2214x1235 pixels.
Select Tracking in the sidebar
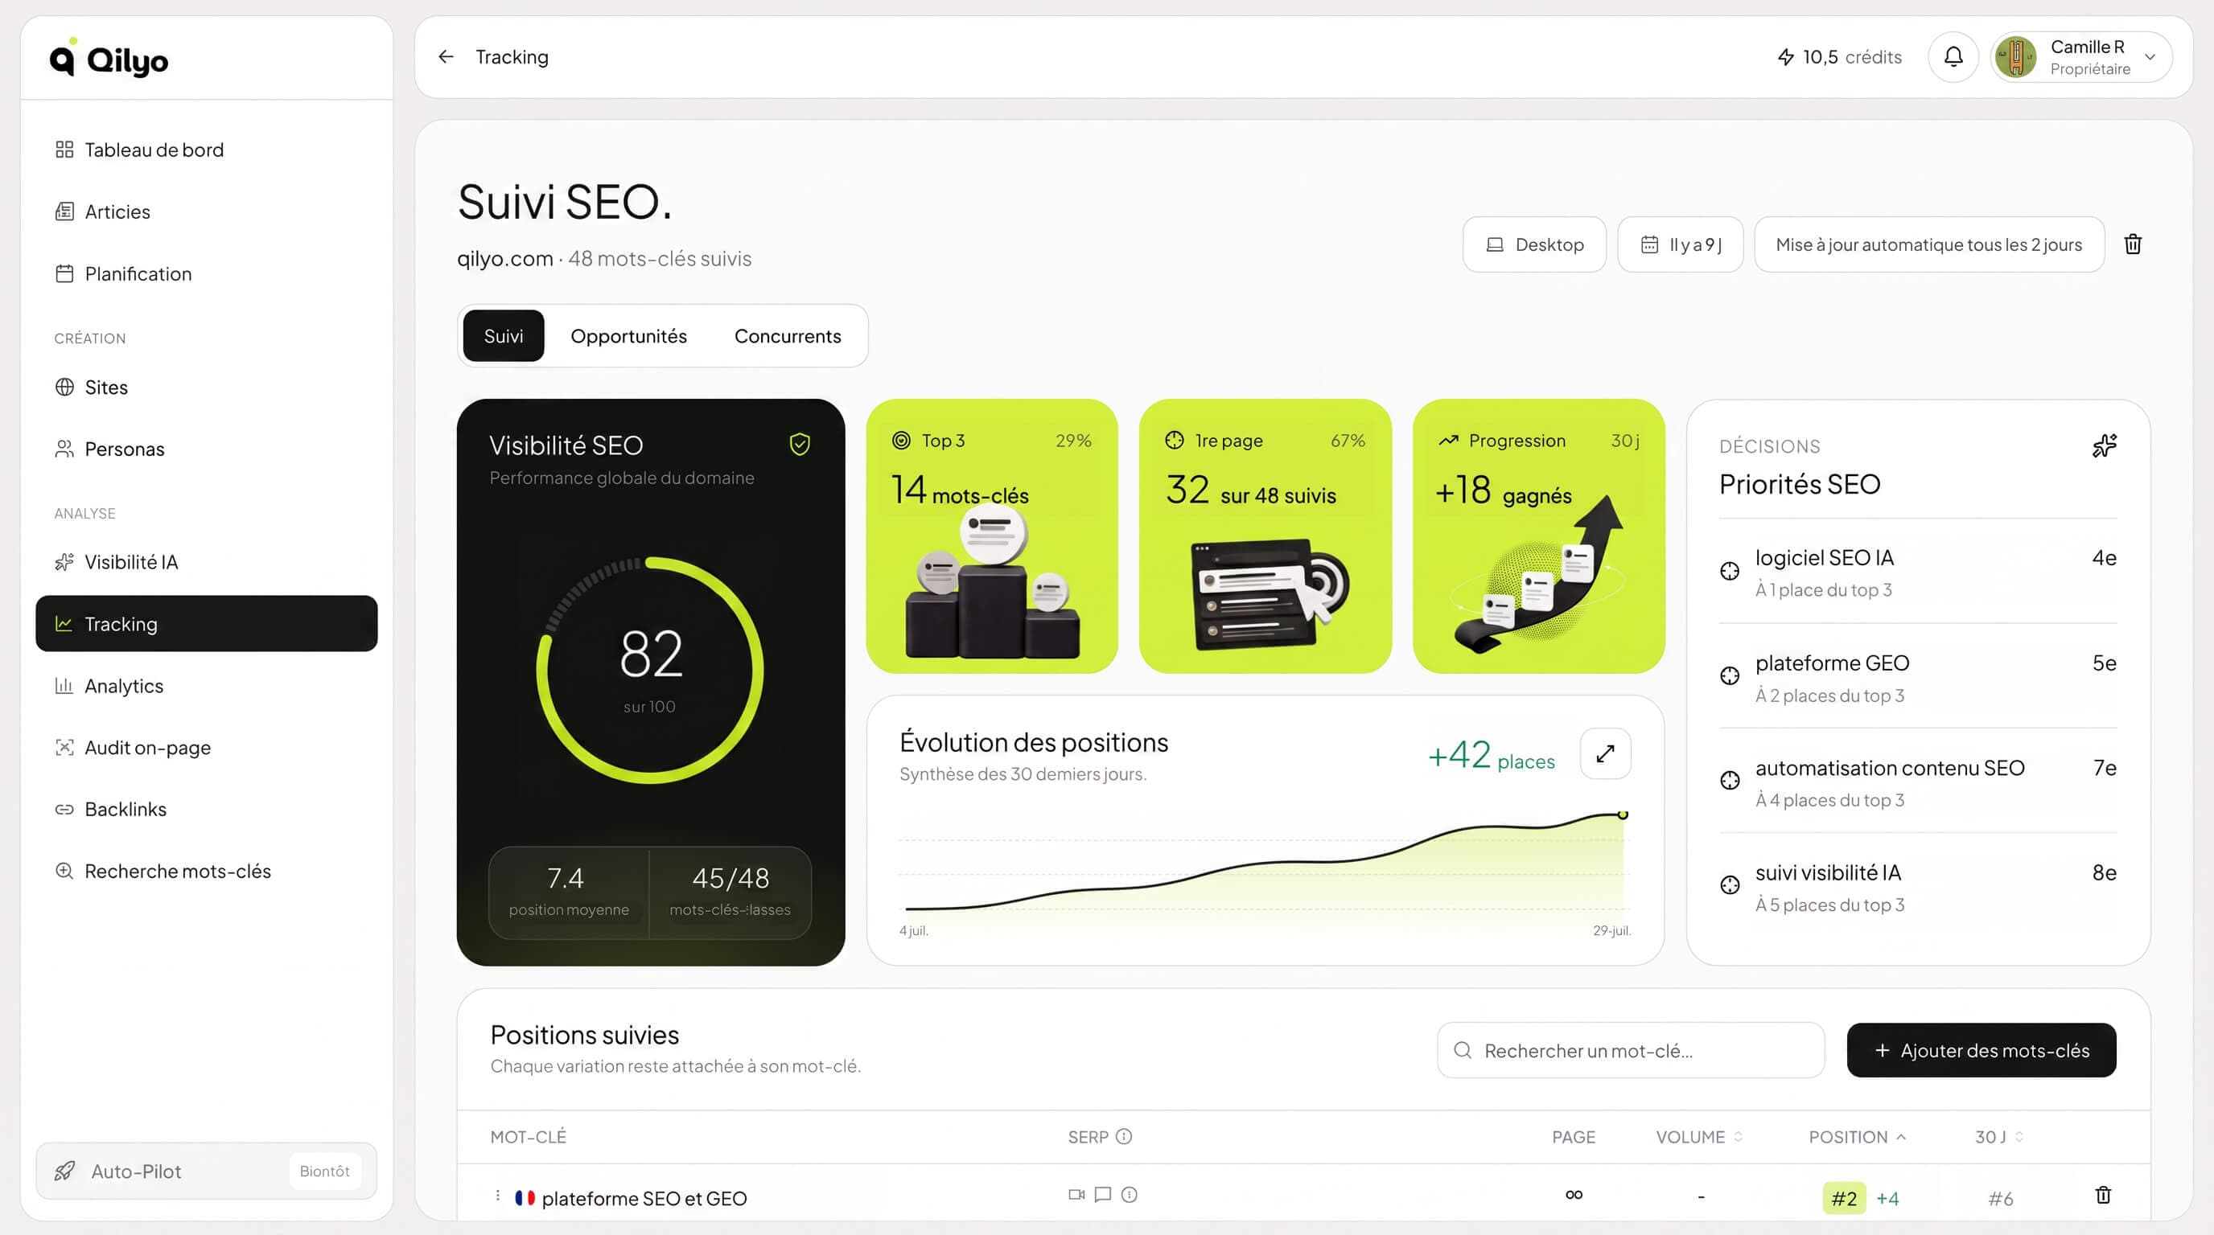206,623
